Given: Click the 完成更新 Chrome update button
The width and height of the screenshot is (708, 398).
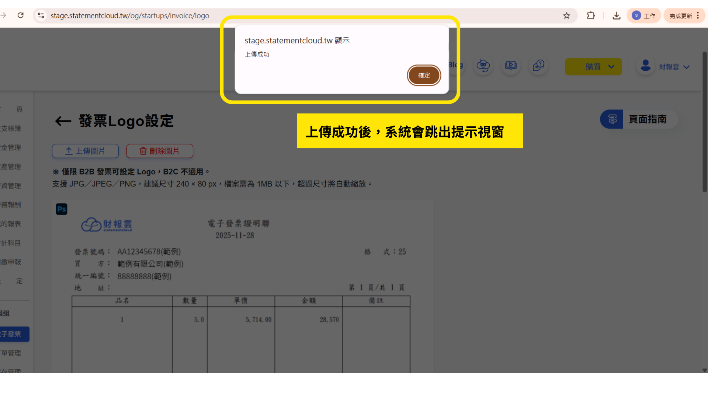Looking at the screenshot, I should pyautogui.click(x=681, y=16).
